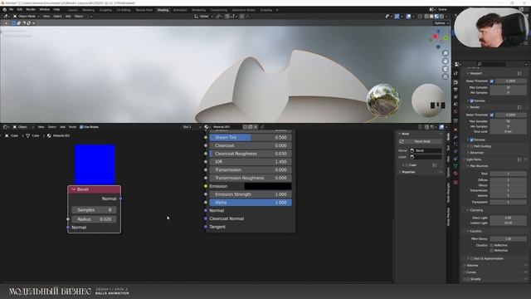The image size is (531, 299).
Task: Click the Bevel node Samples field
Action: click(x=94, y=210)
